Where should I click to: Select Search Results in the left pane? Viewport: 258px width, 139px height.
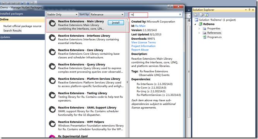[x=12, y=31]
